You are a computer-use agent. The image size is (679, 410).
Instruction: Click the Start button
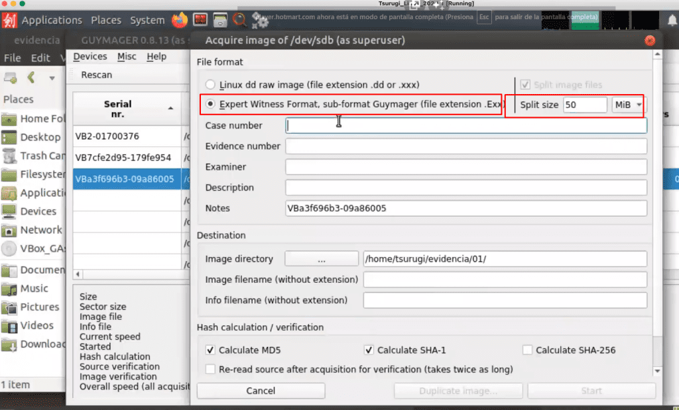(x=591, y=391)
